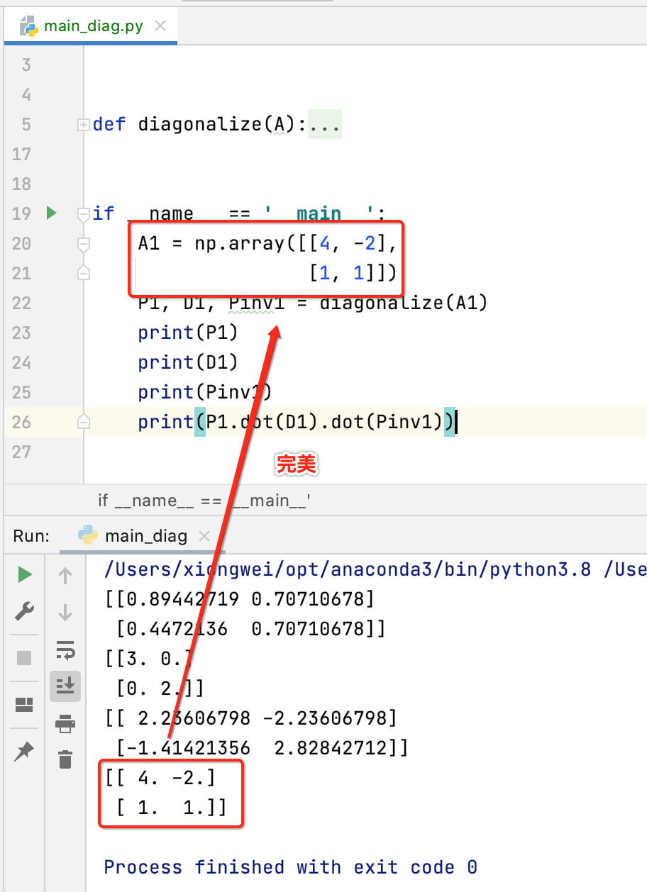Click the print(P1) line in editor
The width and height of the screenshot is (647, 892).
pos(188,333)
